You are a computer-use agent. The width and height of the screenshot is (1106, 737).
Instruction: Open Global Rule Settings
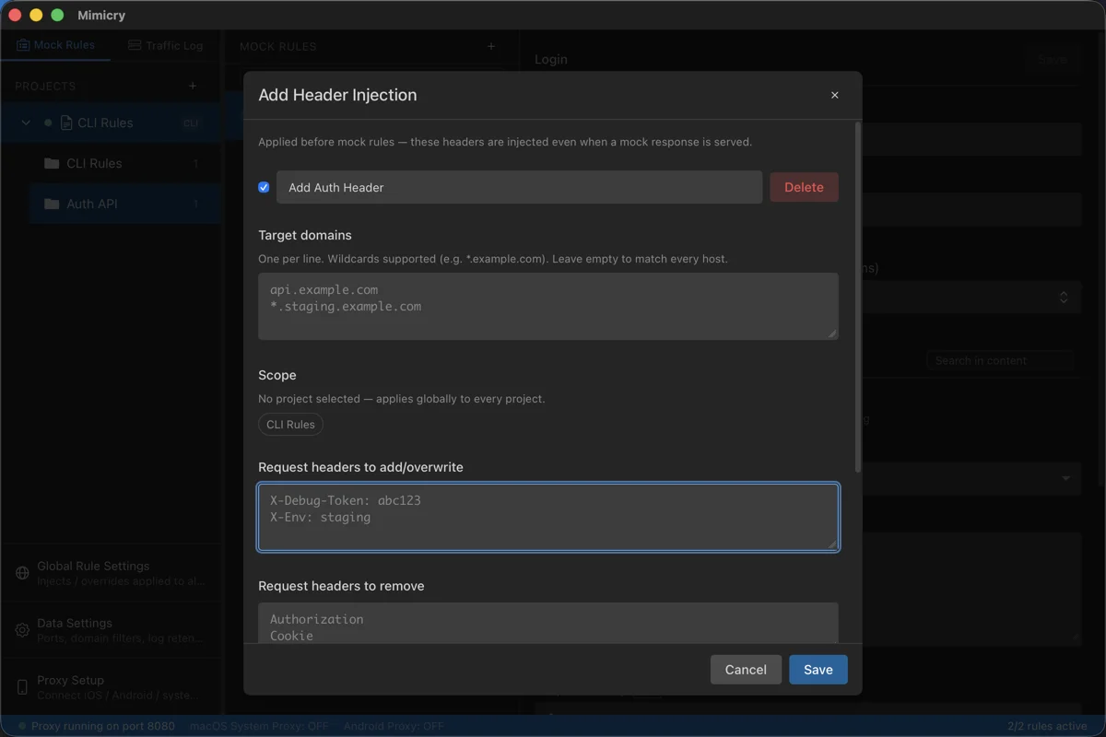pyautogui.click(x=111, y=573)
